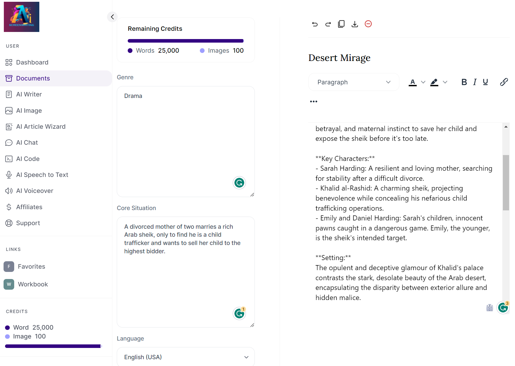Image resolution: width=515 pixels, height=366 pixels.
Task: Download the document via download icon
Action: click(355, 24)
